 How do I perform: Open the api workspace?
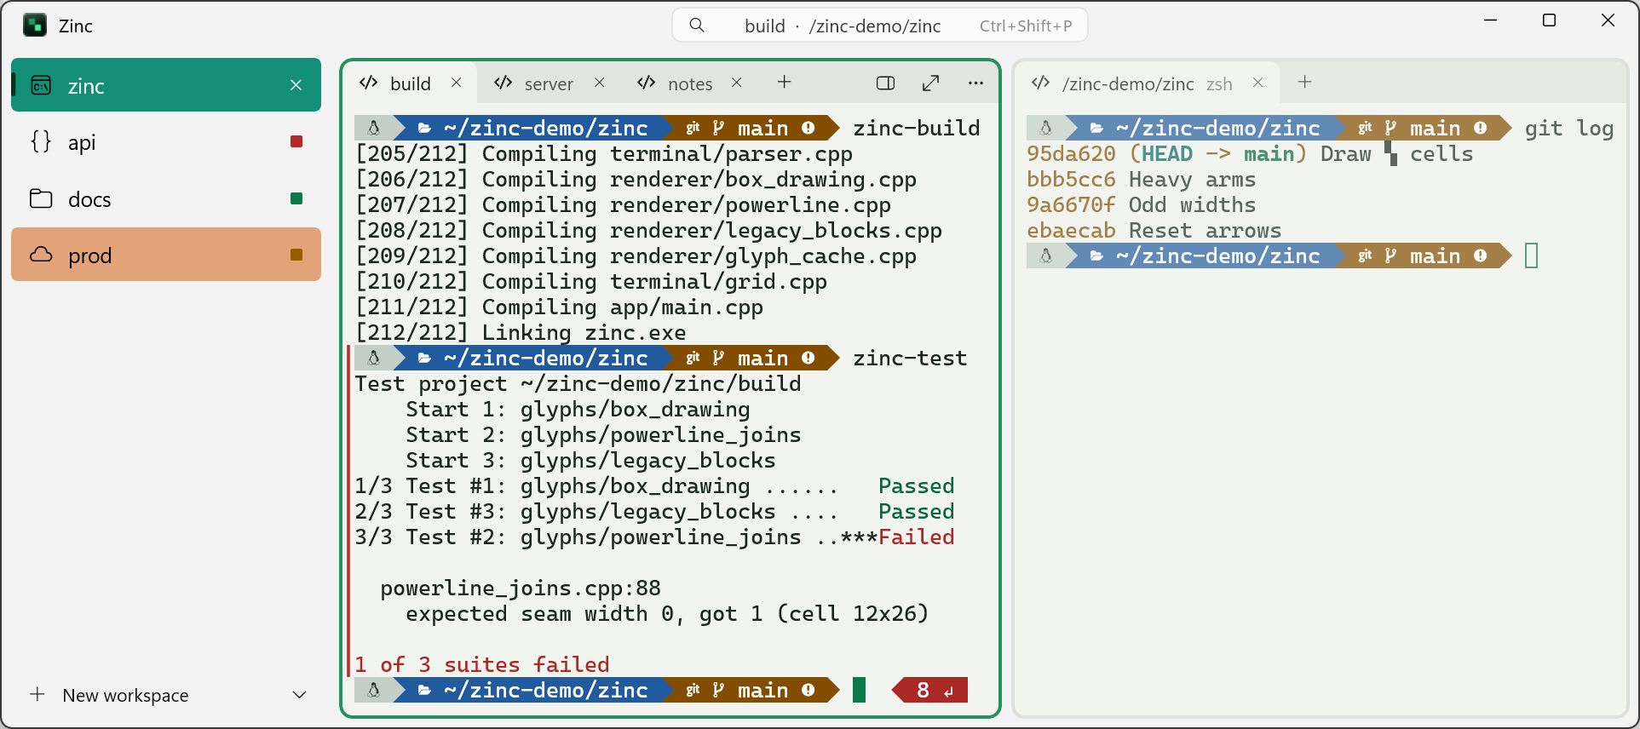pos(166,142)
